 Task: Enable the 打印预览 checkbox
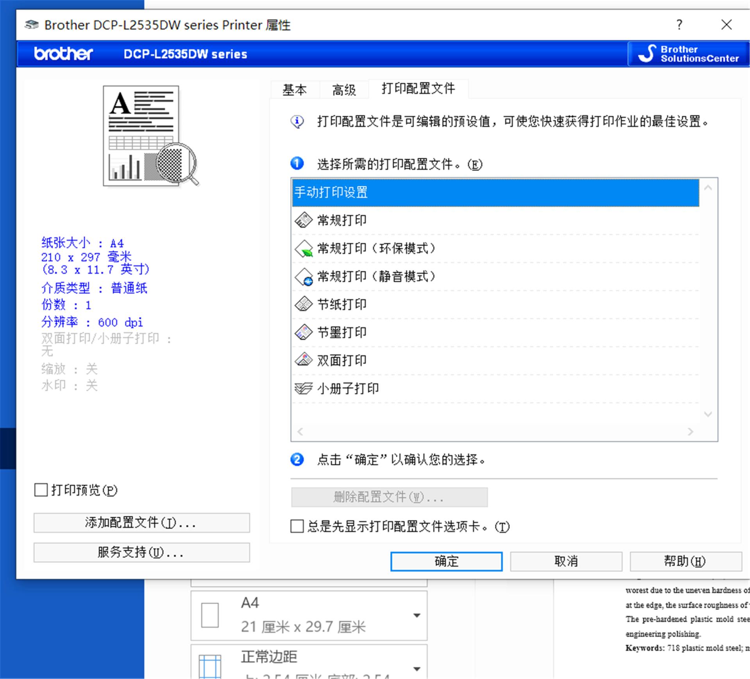point(40,490)
